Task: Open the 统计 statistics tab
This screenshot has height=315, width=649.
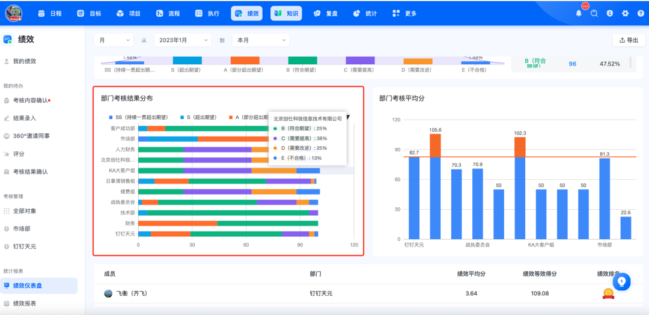Action: [365, 13]
